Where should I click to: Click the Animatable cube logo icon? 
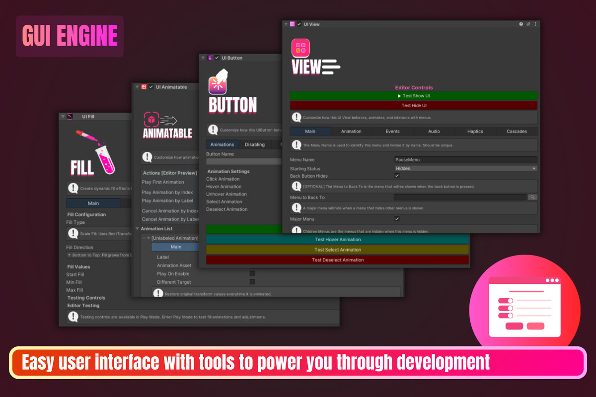(x=151, y=119)
